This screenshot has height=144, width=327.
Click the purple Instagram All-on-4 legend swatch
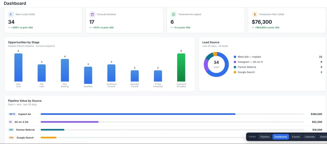(235, 62)
